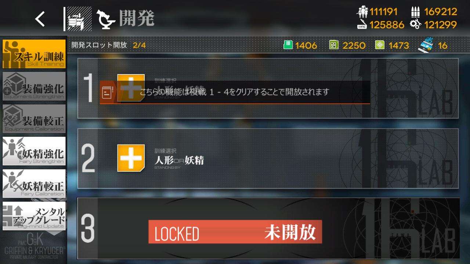Tap the MRE rations icon
The height and width of the screenshot is (264, 470).
tap(362, 25)
